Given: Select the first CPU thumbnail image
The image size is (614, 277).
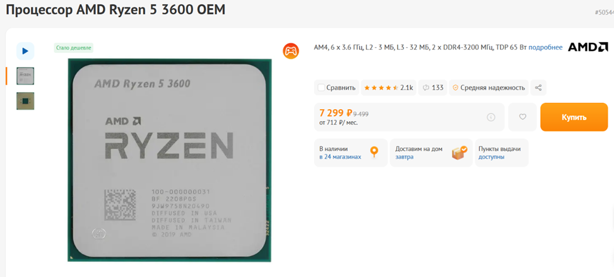Looking at the screenshot, I should tap(25, 76).
